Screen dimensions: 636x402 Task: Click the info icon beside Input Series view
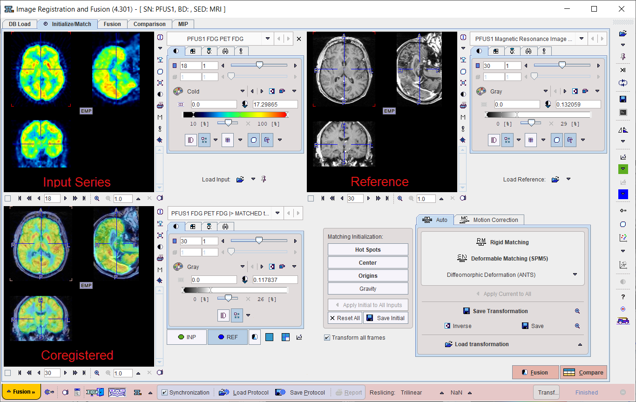click(160, 38)
